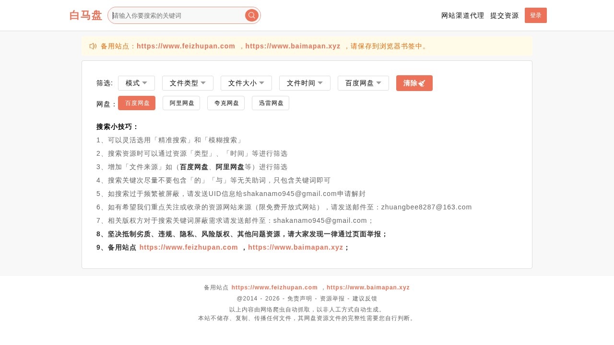
Task: Open the 文件时间 dropdown
Action: point(305,83)
